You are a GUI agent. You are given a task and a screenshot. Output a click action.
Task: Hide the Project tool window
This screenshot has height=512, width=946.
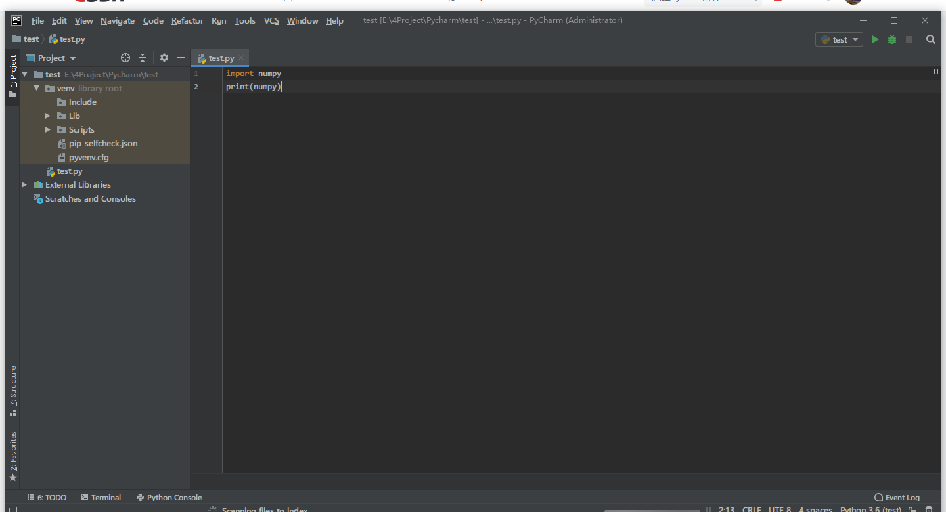coord(181,58)
